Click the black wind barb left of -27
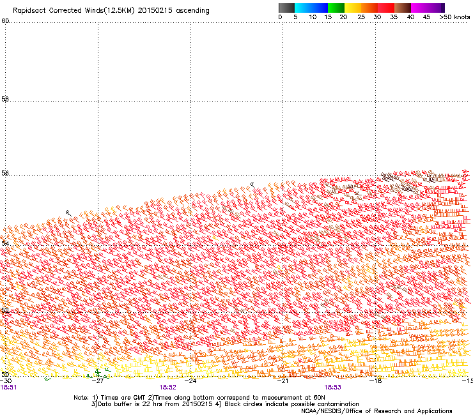 click(68, 213)
